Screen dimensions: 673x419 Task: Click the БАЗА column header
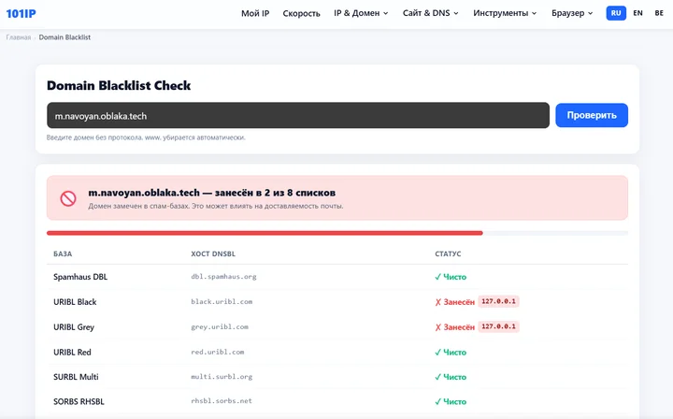[63, 254]
